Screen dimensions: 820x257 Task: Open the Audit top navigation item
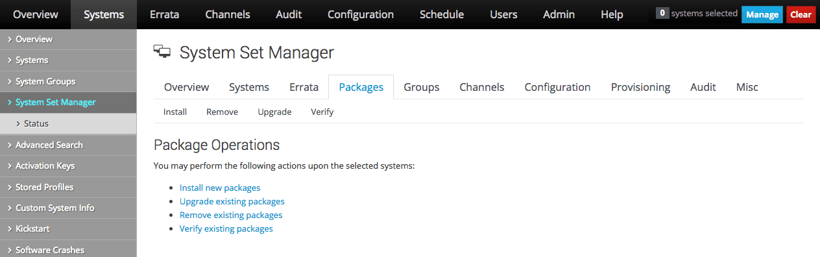point(288,14)
